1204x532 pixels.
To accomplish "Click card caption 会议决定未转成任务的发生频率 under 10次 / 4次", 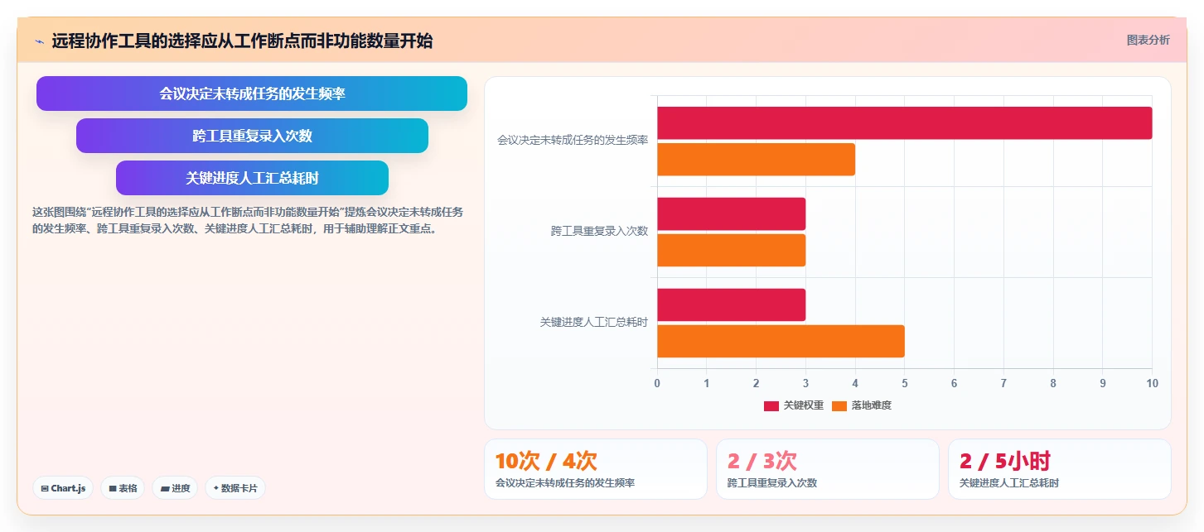I will (565, 483).
